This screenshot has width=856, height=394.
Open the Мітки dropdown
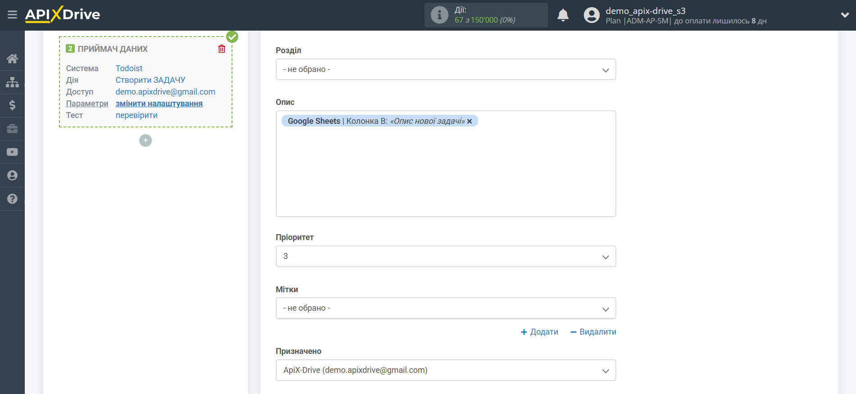tap(446, 308)
